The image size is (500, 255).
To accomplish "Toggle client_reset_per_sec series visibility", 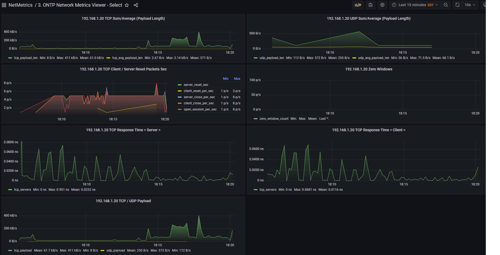I will [198, 91].
